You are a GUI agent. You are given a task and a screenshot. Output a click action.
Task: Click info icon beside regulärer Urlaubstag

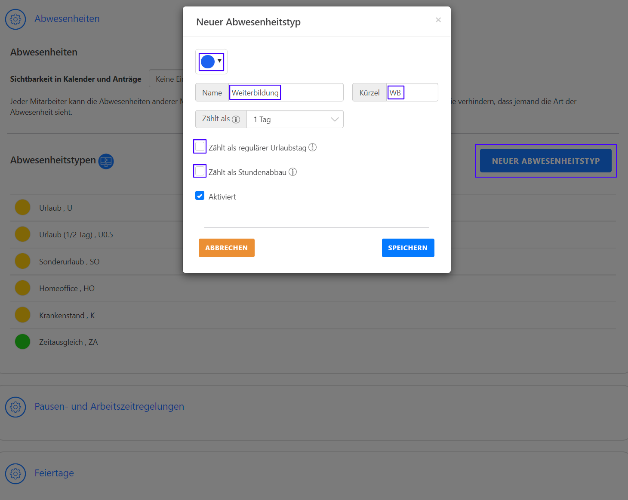[313, 147]
